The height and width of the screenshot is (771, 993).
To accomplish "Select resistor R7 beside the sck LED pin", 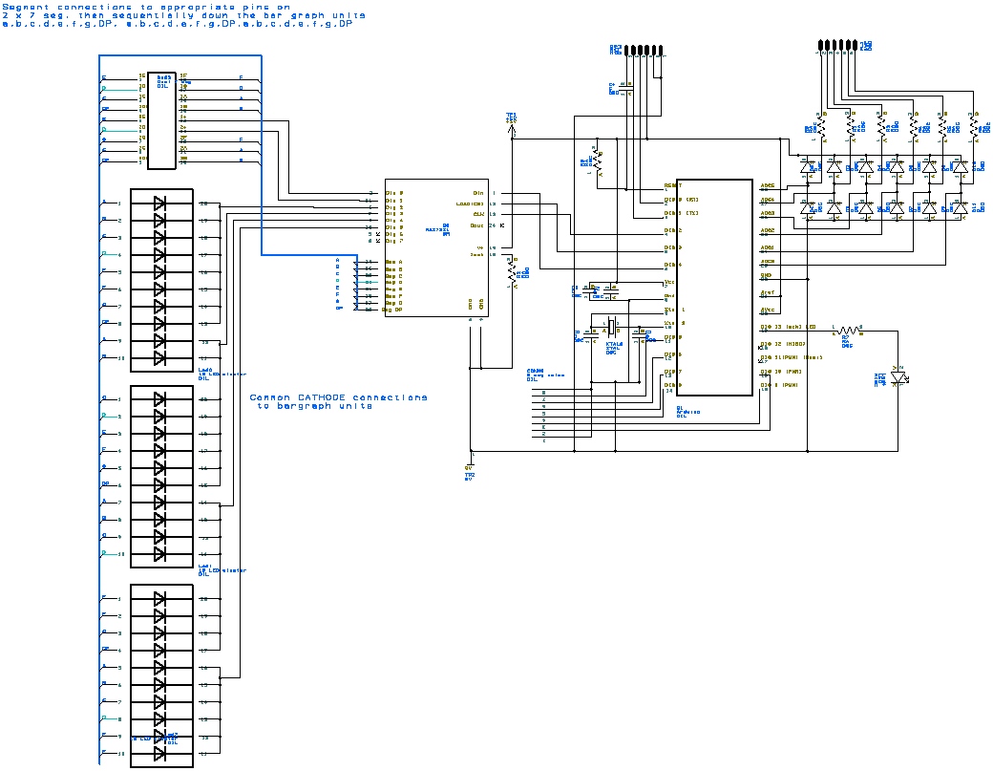I will [849, 330].
